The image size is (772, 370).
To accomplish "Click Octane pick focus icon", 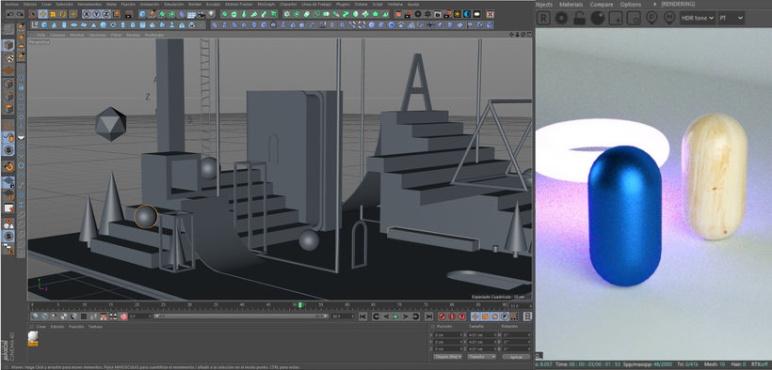I will (651, 18).
